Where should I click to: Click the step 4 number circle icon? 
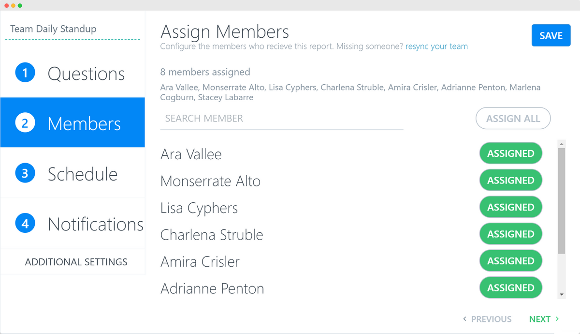point(25,224)
